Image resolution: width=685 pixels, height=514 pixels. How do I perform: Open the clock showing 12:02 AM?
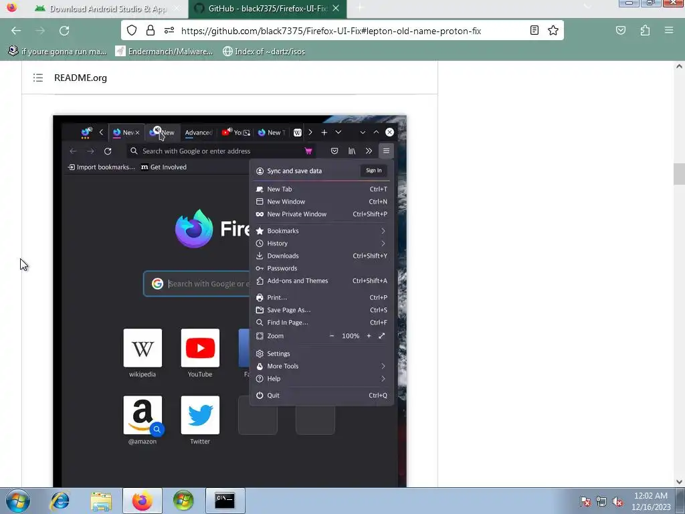coord(650,501)
